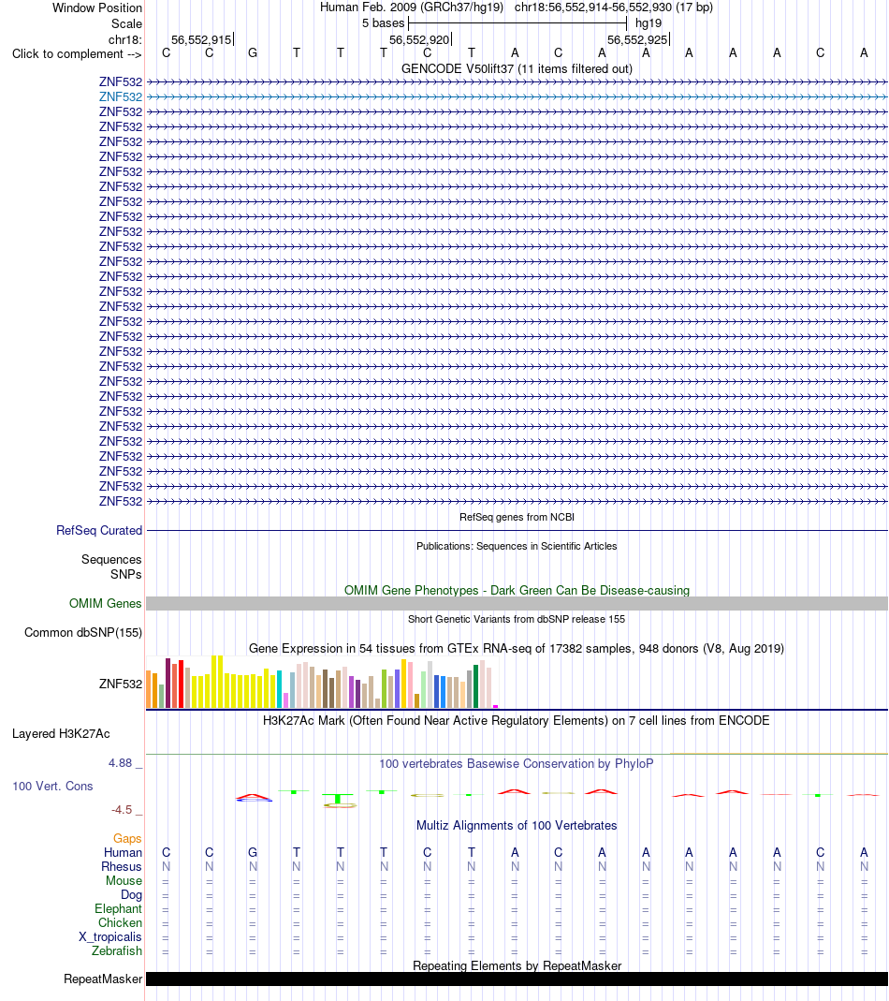This screenshot has width=889, height=1001.
Task: Click the "OMIM Genes" track label
Action: 106,603
